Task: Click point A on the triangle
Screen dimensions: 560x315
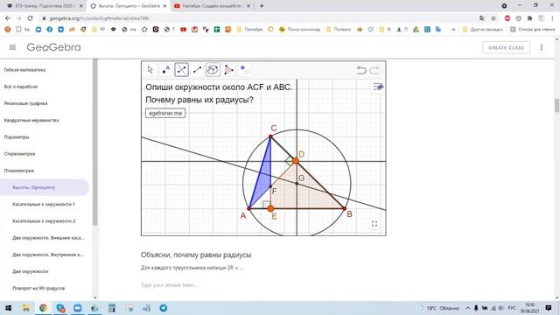Action: [248, 208]
